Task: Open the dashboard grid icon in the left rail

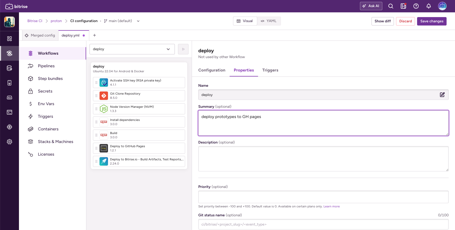Action: pos(9,39)
